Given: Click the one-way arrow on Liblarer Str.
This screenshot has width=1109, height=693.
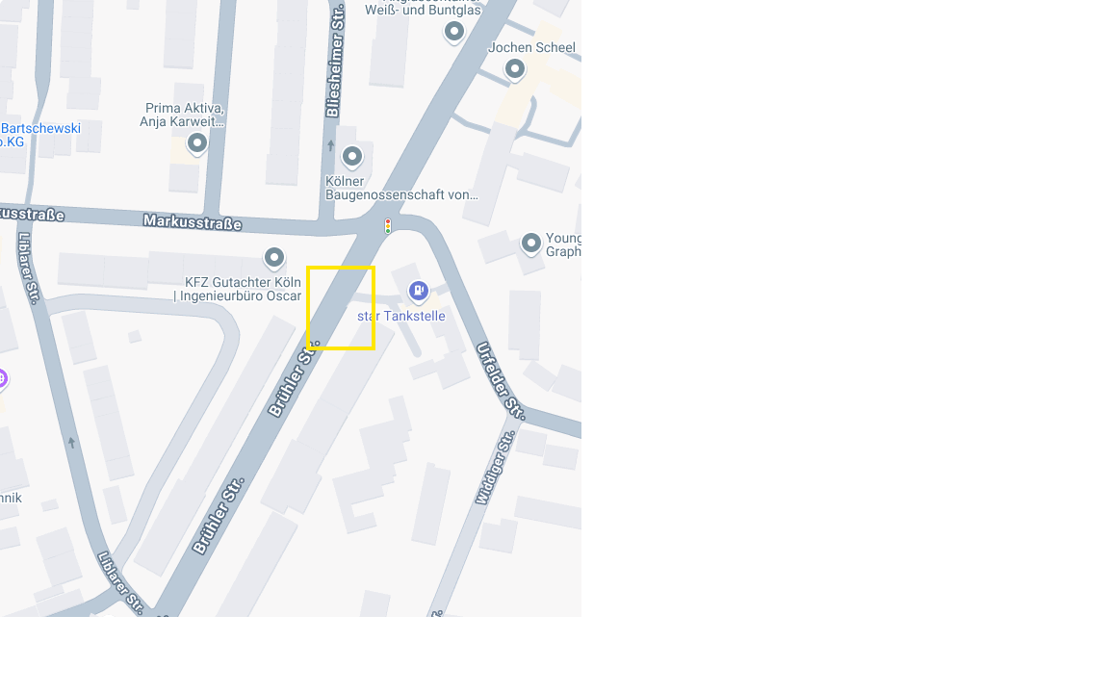Looking at the screenshot, I should pyautogui.click(x=71, y=443).
